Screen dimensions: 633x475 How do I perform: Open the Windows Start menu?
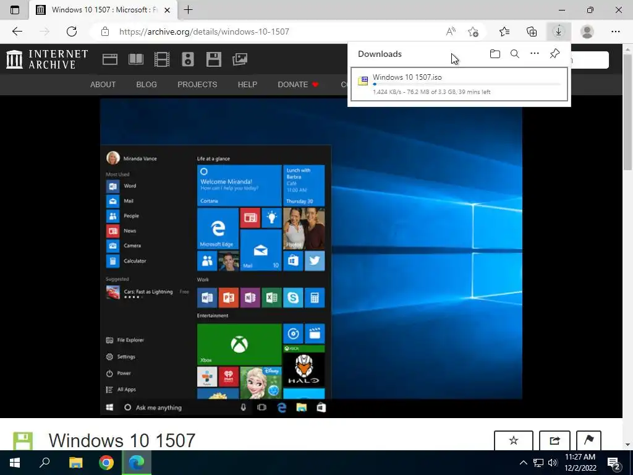point(15,463)
